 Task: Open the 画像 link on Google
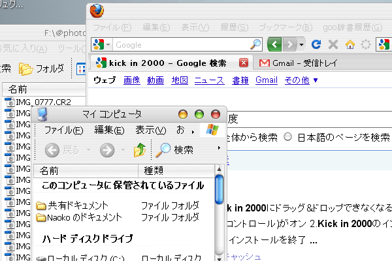132,80
